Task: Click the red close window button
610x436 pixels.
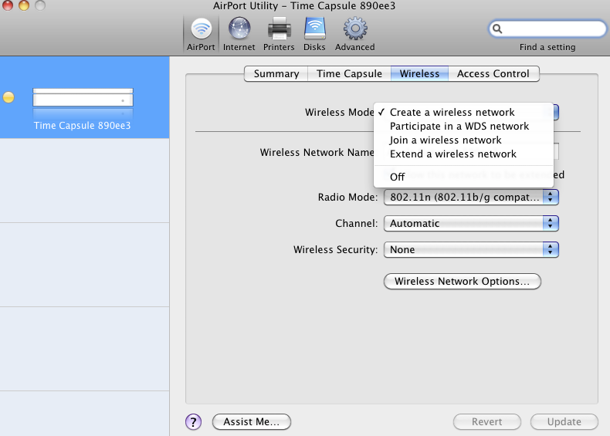Action: [8, 5]
